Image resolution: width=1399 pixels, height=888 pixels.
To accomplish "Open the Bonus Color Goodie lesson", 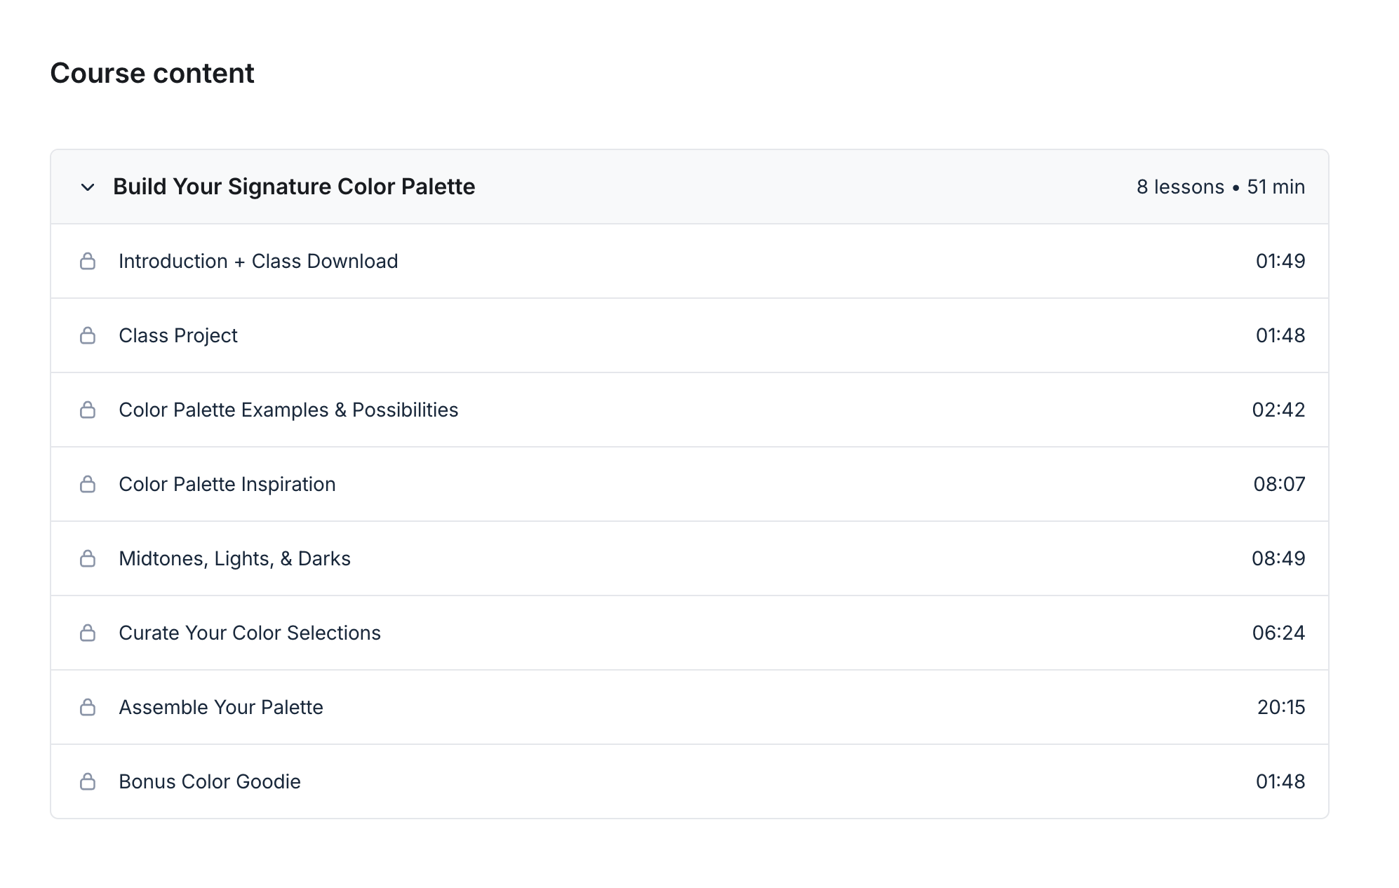I will click(210, 781).
